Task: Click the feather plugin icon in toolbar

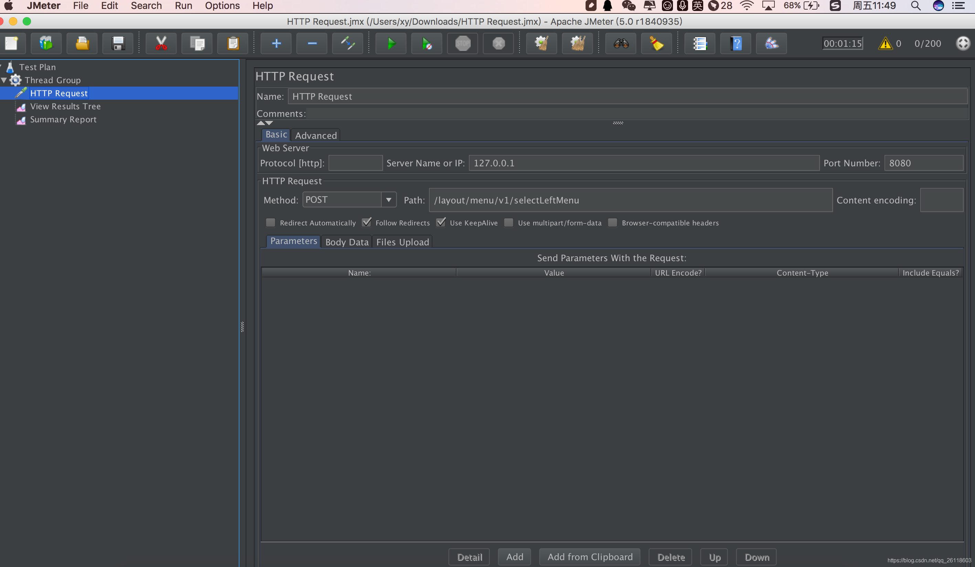Action: [x=771, y=43]
